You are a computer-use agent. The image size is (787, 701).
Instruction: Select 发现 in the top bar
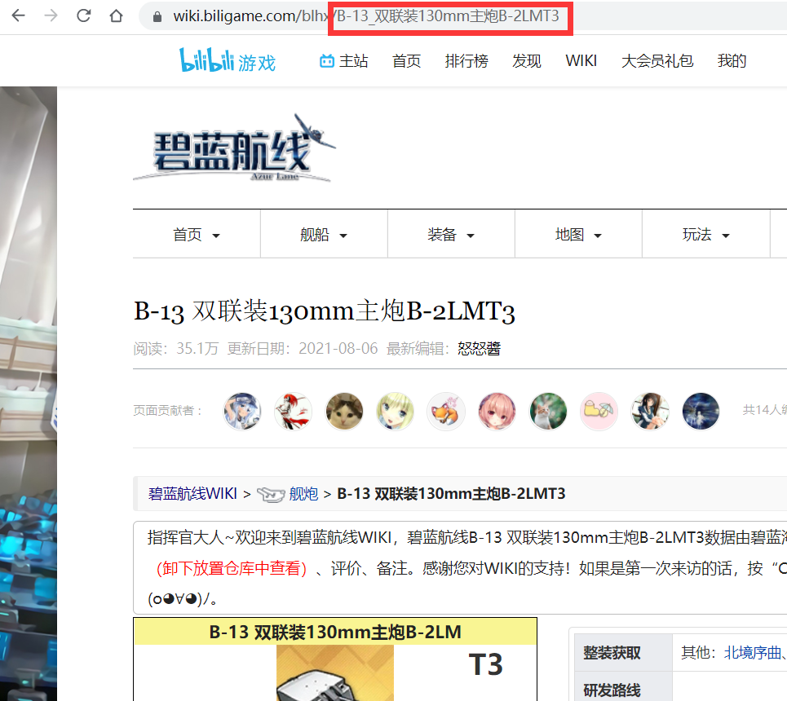[x=527, y=60]
